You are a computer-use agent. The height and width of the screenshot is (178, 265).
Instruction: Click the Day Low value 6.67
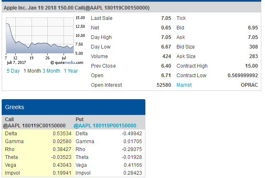click(x=166, y=47)
